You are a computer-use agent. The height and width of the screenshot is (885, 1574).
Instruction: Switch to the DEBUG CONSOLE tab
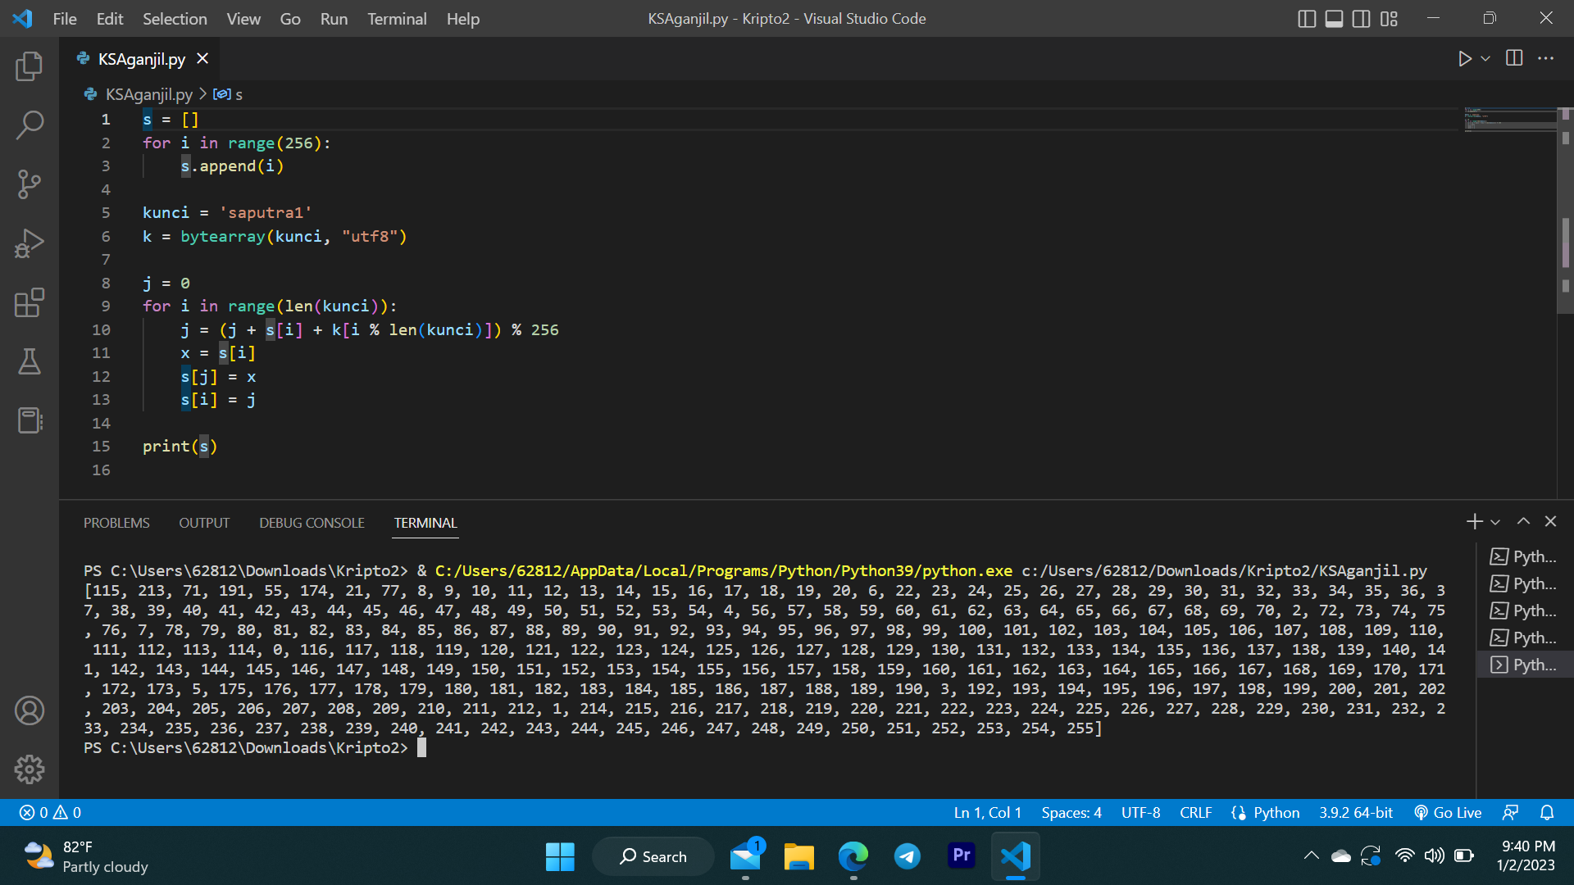(x=312, y=523)
